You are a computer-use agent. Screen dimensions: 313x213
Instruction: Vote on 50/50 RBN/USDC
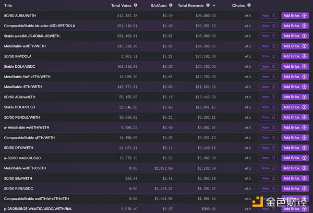(x=268, y=189)
